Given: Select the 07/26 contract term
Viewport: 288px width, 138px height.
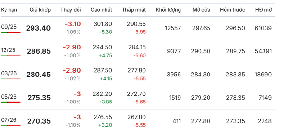Looking at the screenshot, I should click(9, 120).
